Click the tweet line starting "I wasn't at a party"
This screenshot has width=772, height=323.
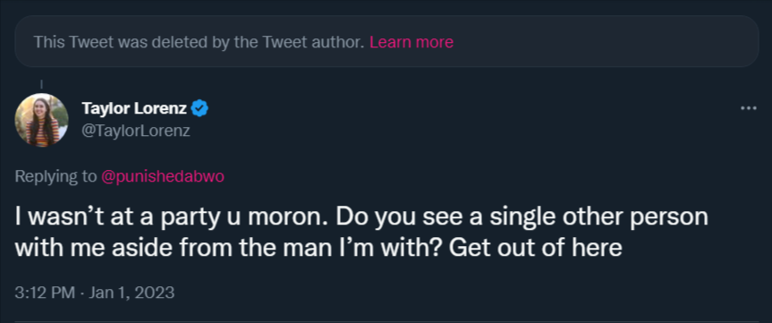(361, 218)
